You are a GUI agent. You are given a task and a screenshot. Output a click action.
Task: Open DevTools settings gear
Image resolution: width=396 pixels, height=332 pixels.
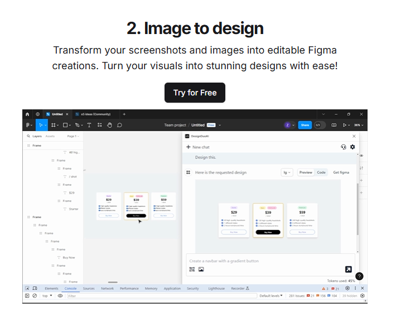click(x=347, y=288)
